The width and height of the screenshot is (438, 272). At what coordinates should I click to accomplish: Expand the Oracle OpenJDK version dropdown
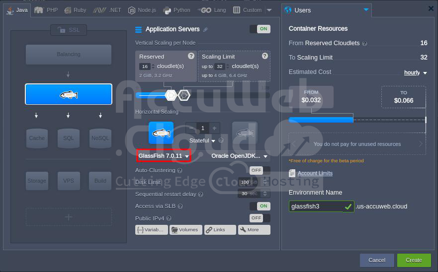[x=240, y=156]
